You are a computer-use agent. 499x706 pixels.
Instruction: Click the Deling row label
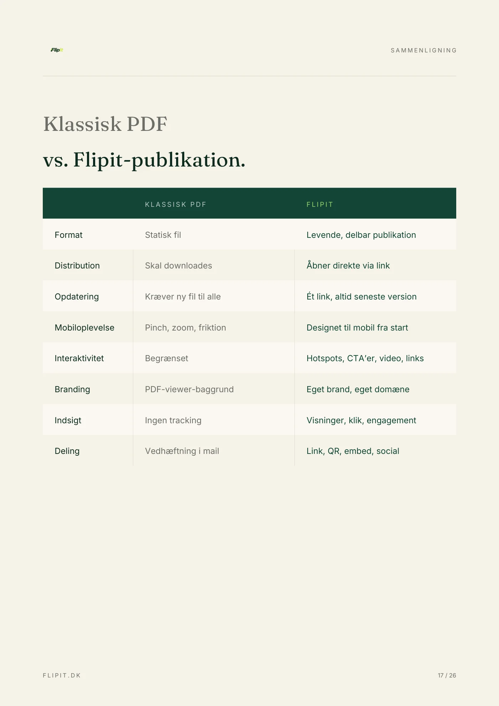click(x=67, y=451)
